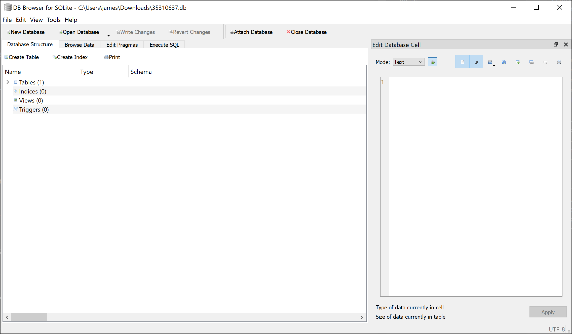Open cell data in external application

click(518, 62)
